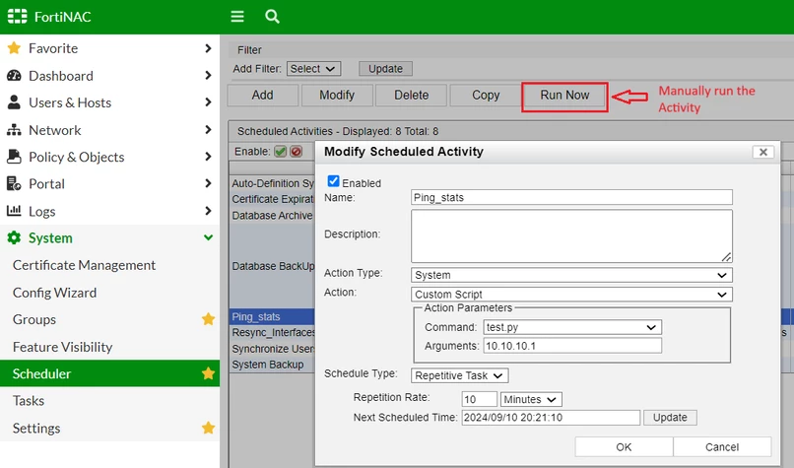
Task: Open Groups menu item
Action: pos(34,319)
